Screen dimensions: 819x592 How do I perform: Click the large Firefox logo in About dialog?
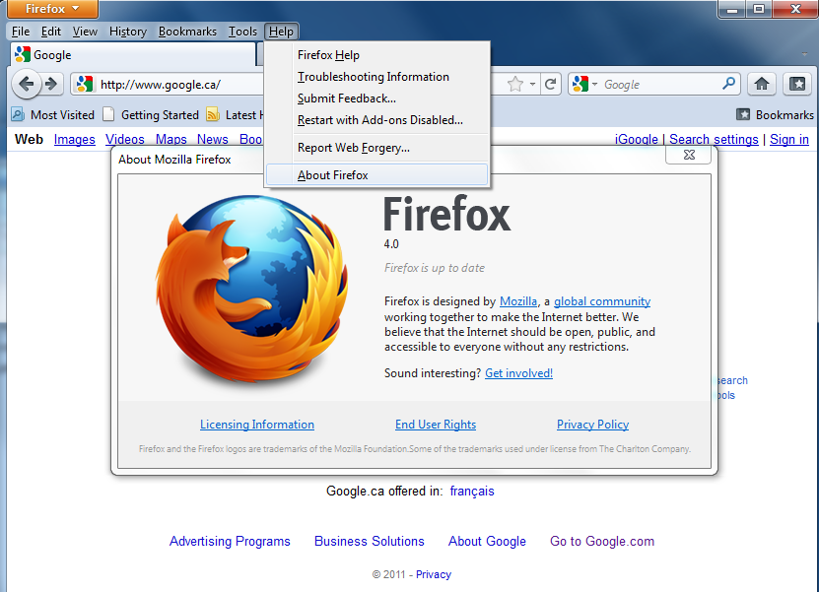pyautogui.click(x=252, y=289)
